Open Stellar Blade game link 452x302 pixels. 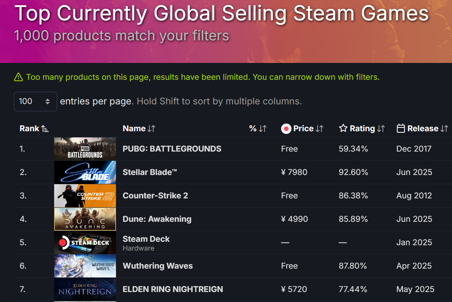pos(150,172)
